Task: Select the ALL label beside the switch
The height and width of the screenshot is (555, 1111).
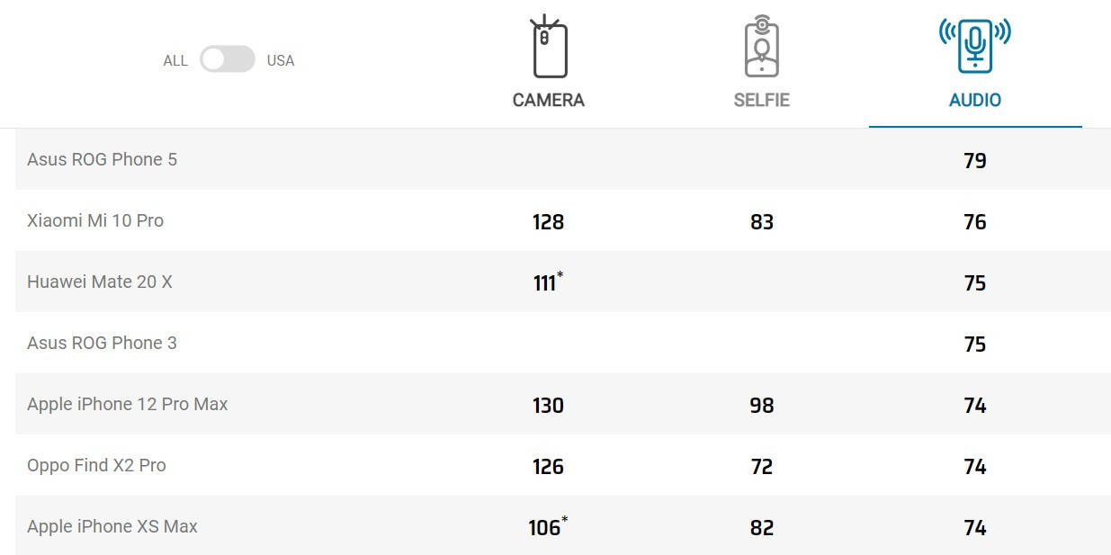Action: point(175,61)
